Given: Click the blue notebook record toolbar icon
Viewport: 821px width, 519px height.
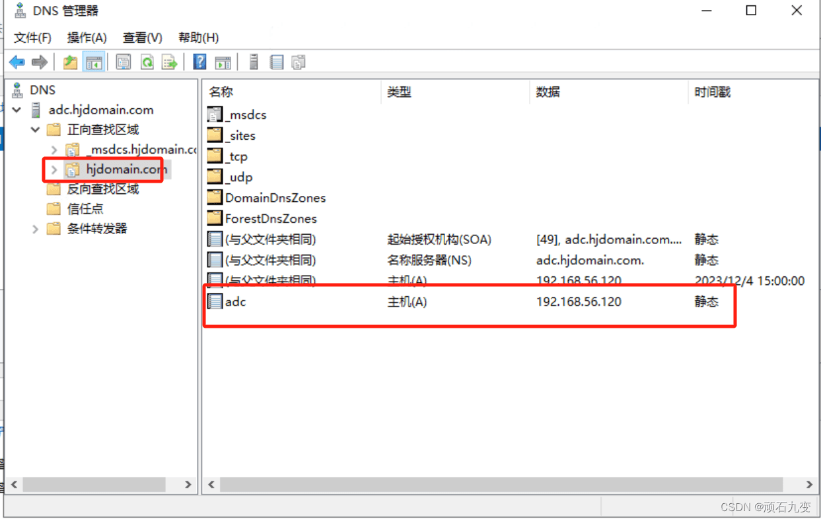Looking at the screenshot, I should (277, 63).
